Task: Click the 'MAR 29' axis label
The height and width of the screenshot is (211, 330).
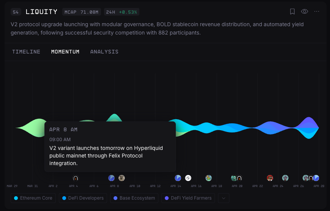Action: coord(12,186)
